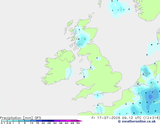Screen dimensions: 160x124
Task: Click the '25' legend scale label
Action: tap(49, 123)
